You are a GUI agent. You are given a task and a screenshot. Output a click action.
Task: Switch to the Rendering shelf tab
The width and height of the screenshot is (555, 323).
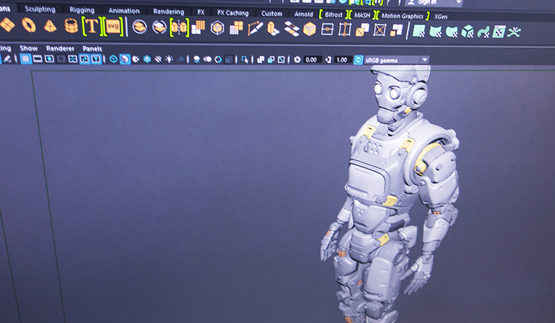point(169,12)
